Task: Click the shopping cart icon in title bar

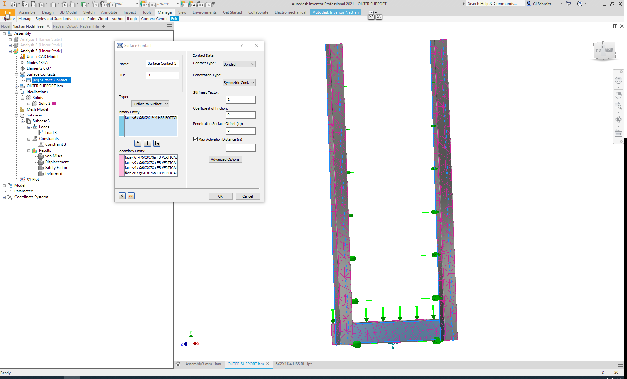Action: coord(568,4)
